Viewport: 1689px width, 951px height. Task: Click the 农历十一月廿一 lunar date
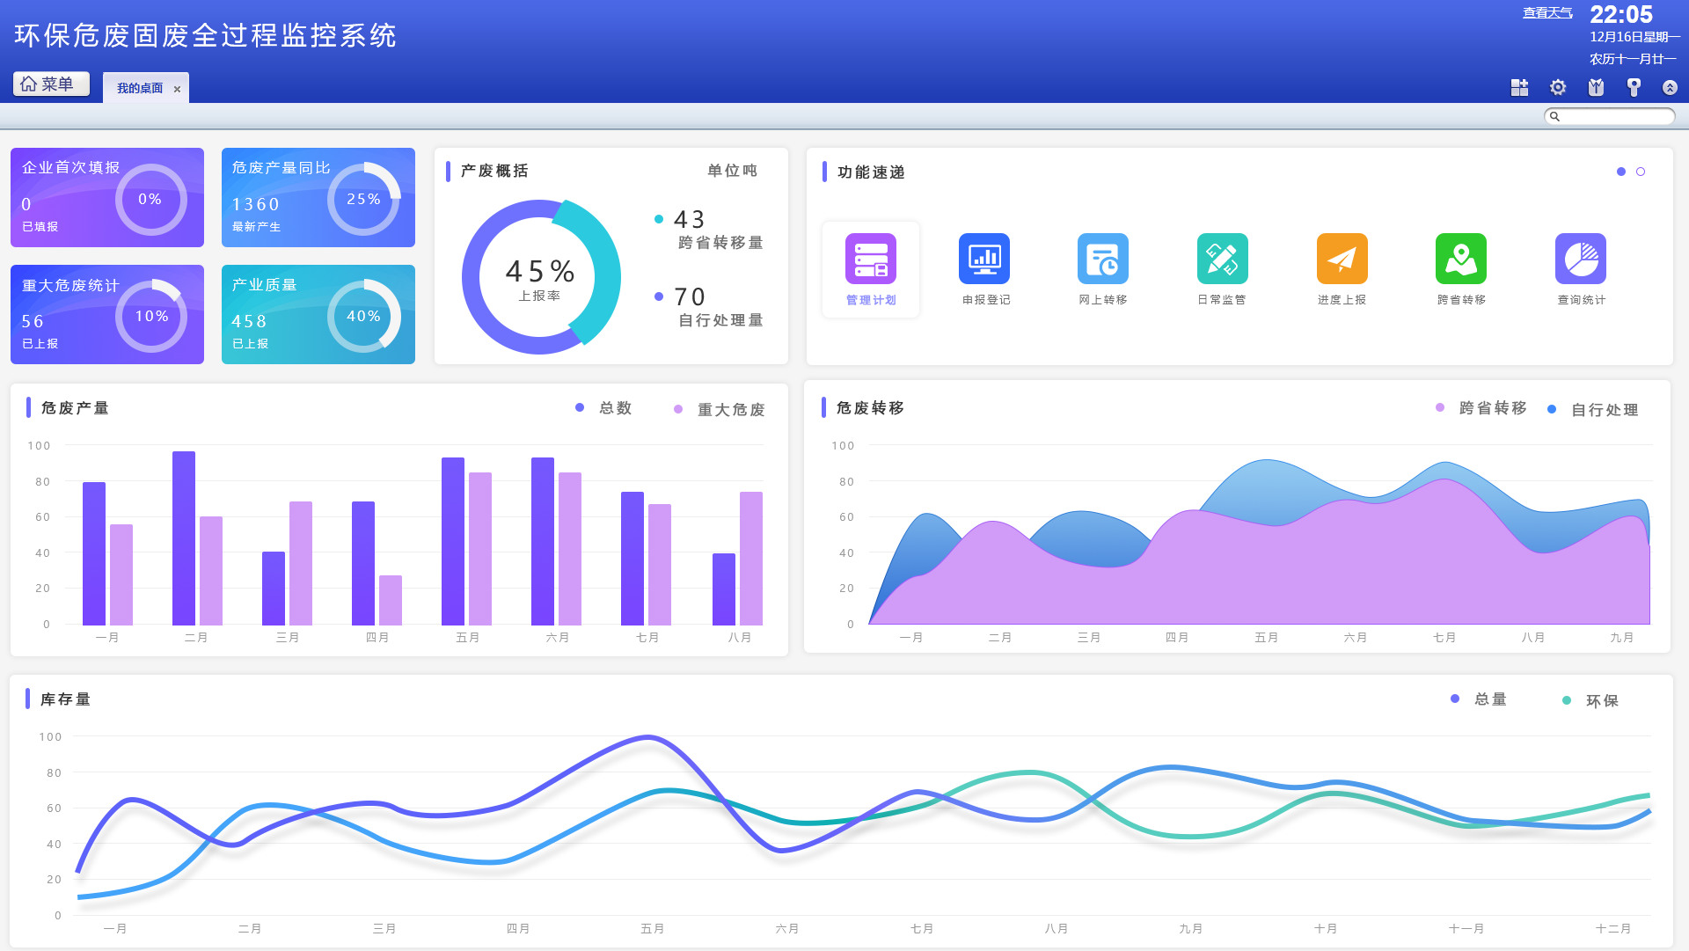(1633, 59)
